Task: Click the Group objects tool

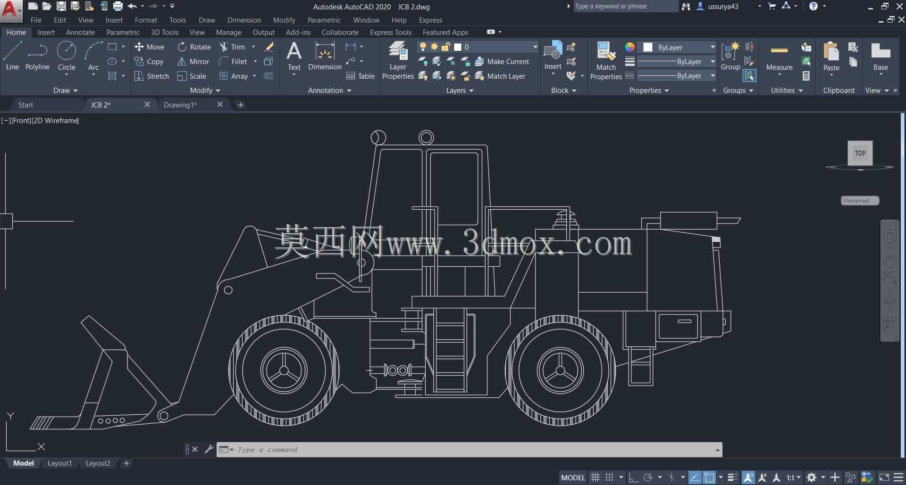Action: tap(730, 56)
